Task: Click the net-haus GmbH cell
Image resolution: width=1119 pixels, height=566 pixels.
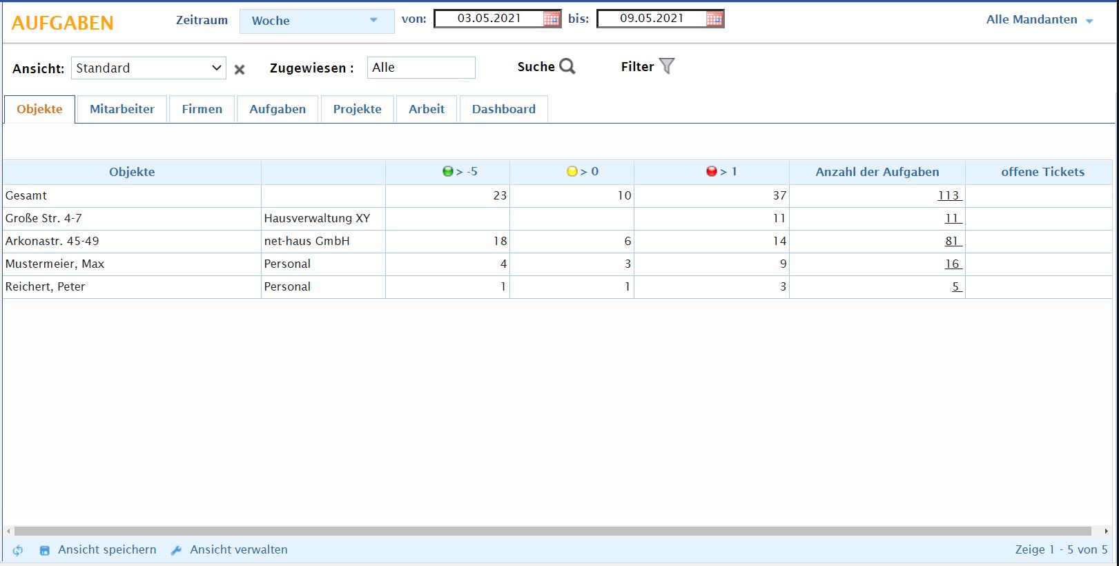Action: pos(323,241)
